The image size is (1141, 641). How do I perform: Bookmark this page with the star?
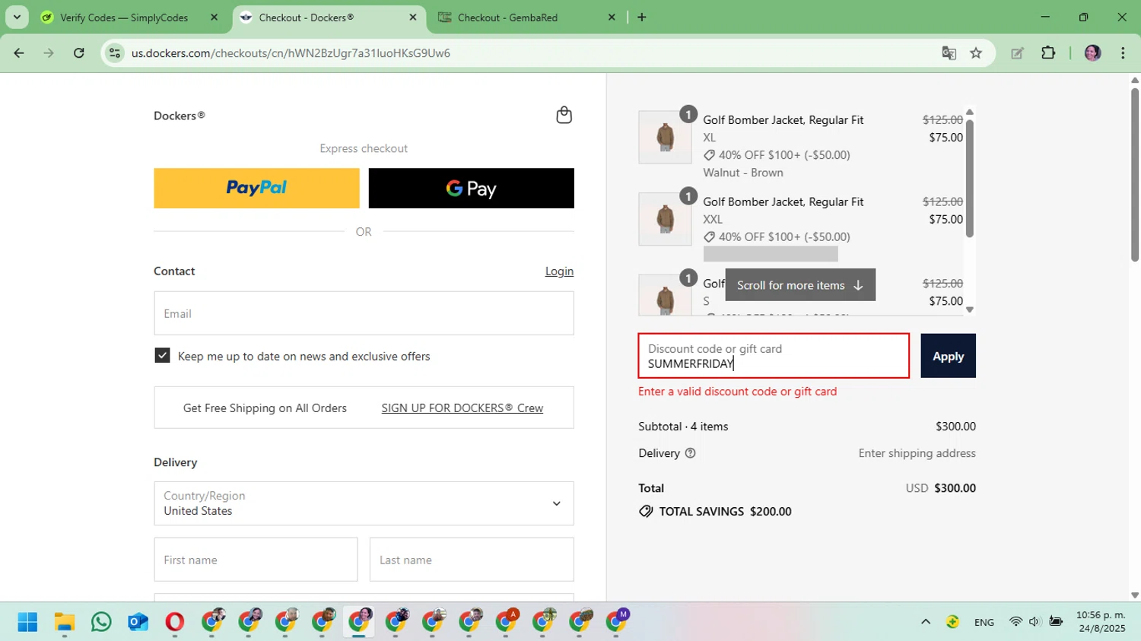pyautogui.click(x=976, y=53)
